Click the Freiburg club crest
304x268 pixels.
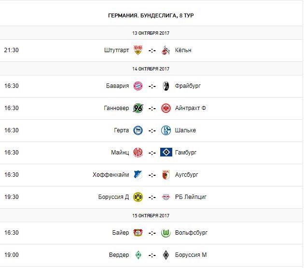pyautogui.click(x=166, y=86)
